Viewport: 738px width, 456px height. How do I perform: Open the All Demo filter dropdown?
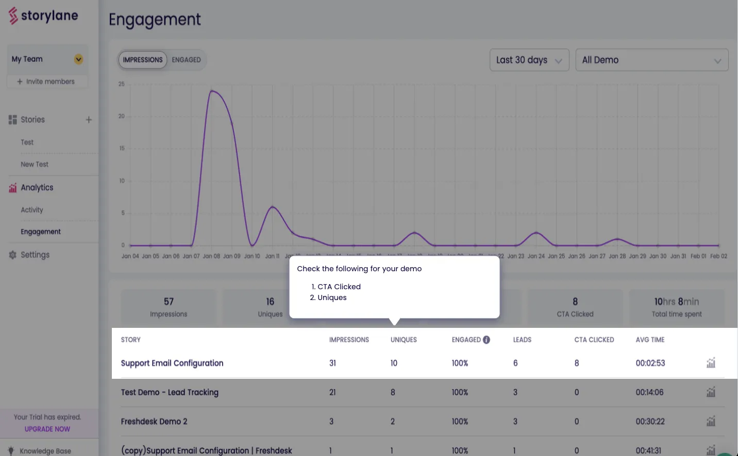pos(652,60)
